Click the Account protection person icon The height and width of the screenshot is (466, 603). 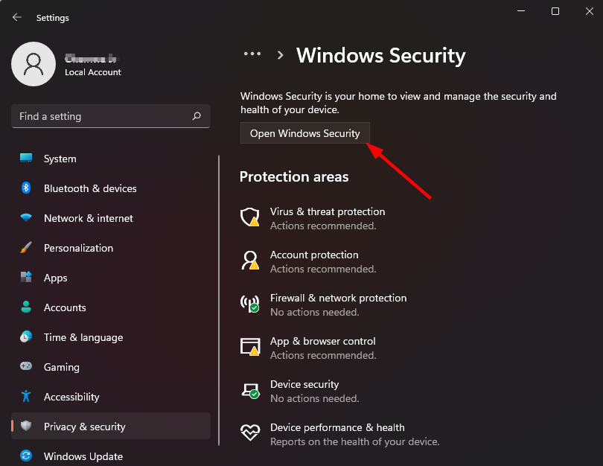[x=249, y=261]
